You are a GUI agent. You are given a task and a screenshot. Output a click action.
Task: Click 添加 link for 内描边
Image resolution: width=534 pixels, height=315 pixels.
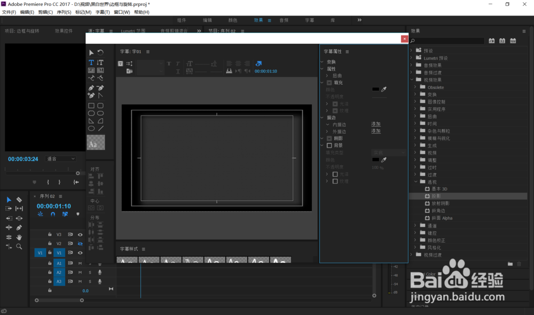375,124
